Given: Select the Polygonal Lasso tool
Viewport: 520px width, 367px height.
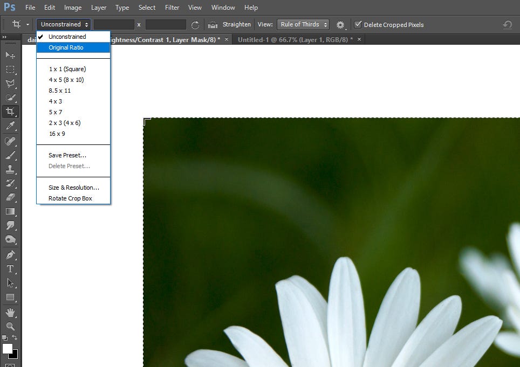Looking at the screenshot, I should 10,84.
